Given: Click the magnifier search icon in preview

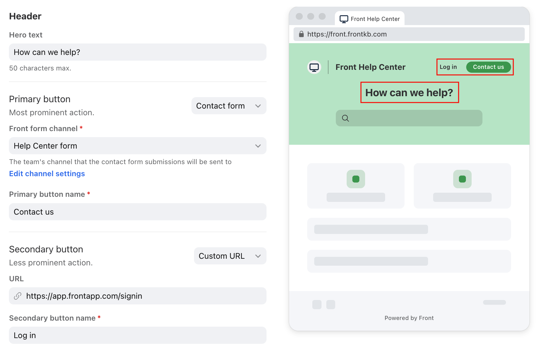Looking at the screenshot, I should tap(345, 118).
